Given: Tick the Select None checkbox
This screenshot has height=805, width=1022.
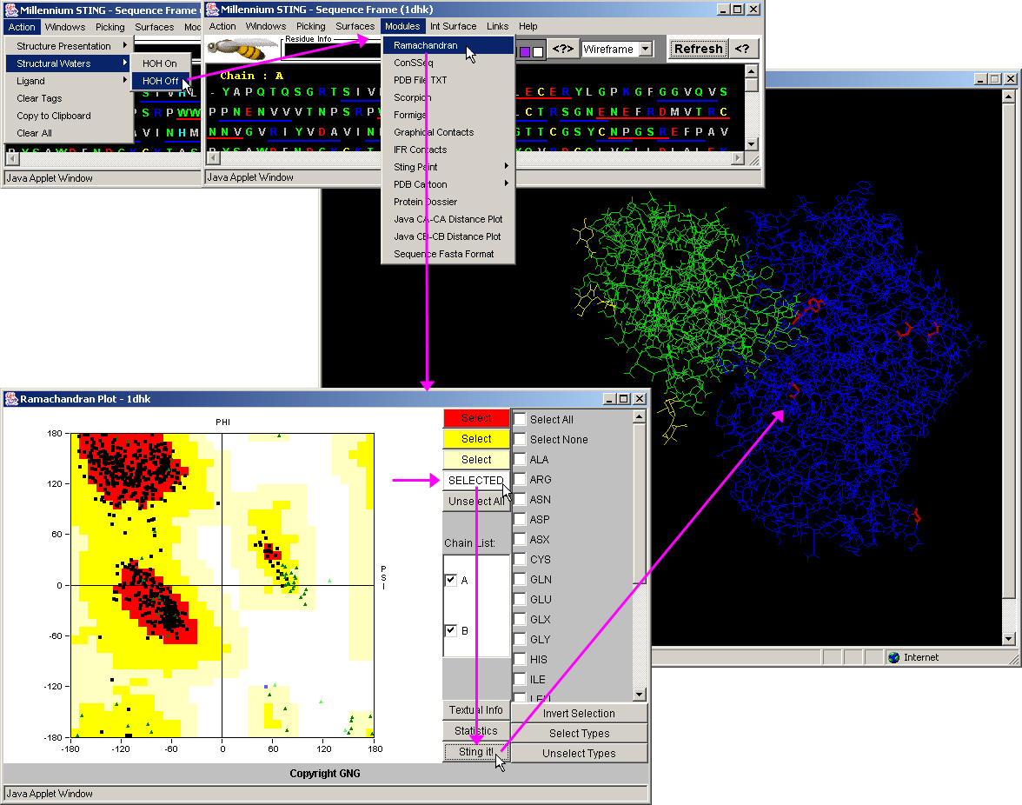Looking at the screenshot, I should [x=520, y=439].
